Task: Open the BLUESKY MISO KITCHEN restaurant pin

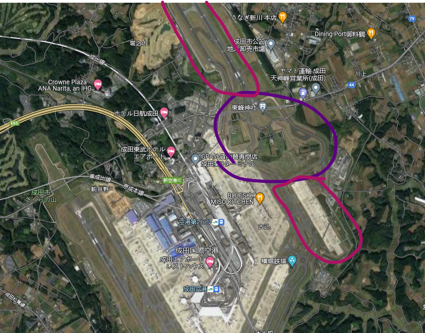Action: [x=260, y=198]
